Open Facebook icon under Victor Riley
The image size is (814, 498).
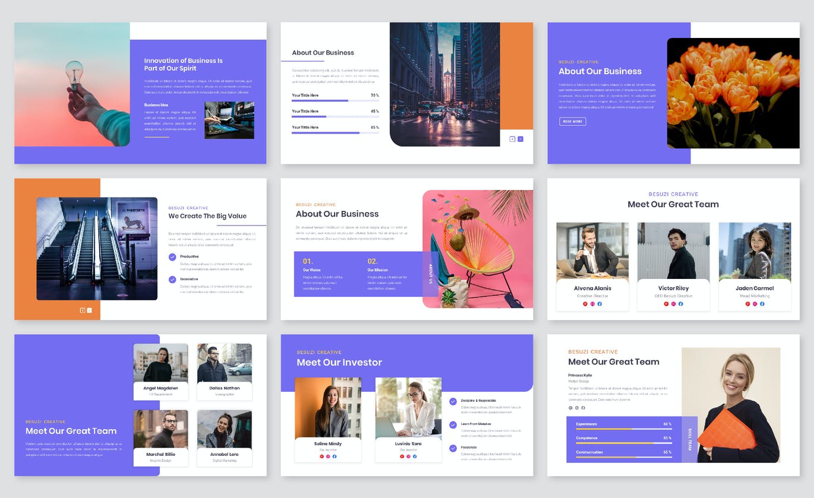pos(680,304)
